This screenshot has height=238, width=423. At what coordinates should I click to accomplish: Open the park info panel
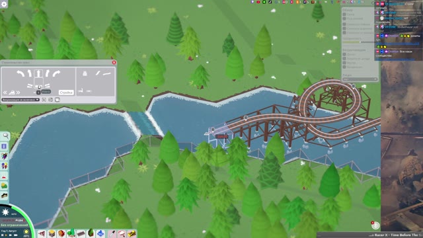(4, 146)
